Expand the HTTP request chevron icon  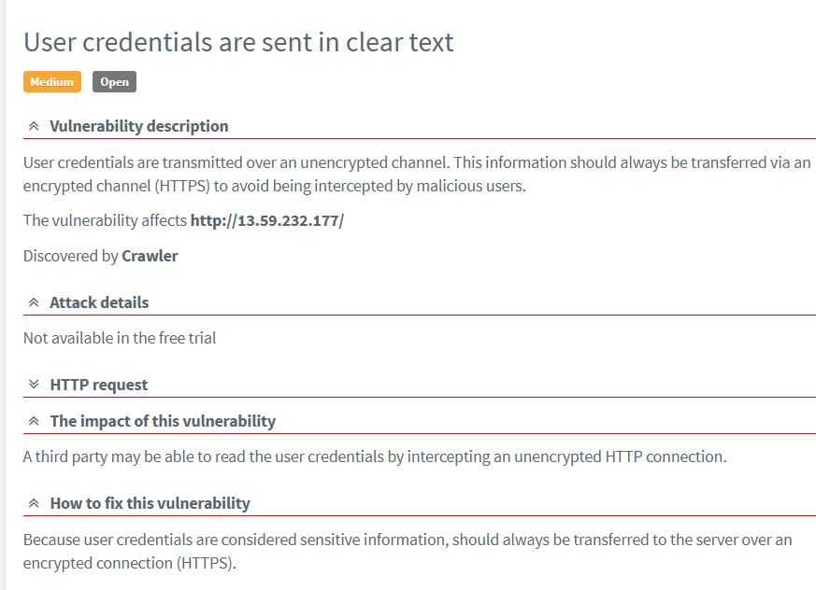click(34, 385)
